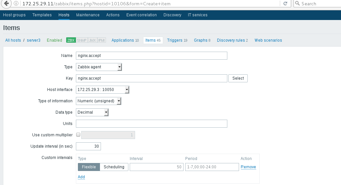Open Discovery rules 2 tab
The height and width of the screenshot is (185, 341).
coord(232,40)
